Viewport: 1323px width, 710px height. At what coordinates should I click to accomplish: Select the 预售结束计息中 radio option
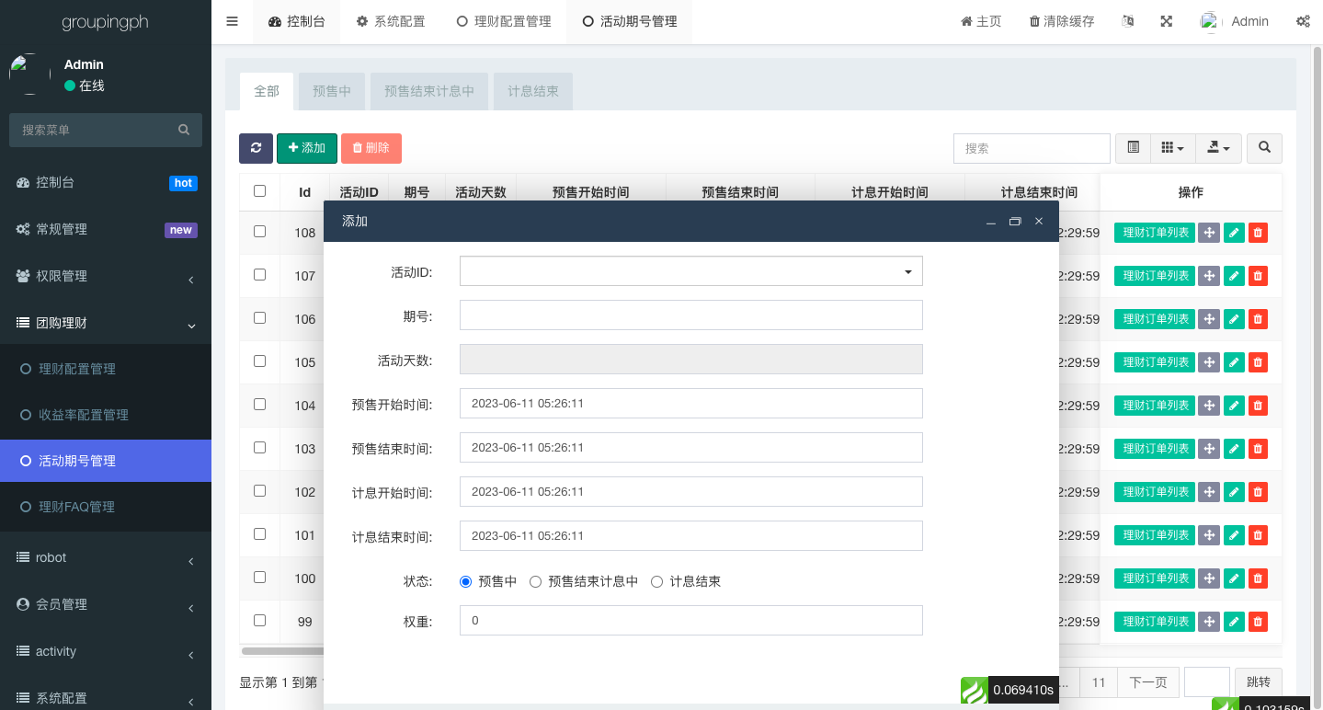click(x=536, y=581)
